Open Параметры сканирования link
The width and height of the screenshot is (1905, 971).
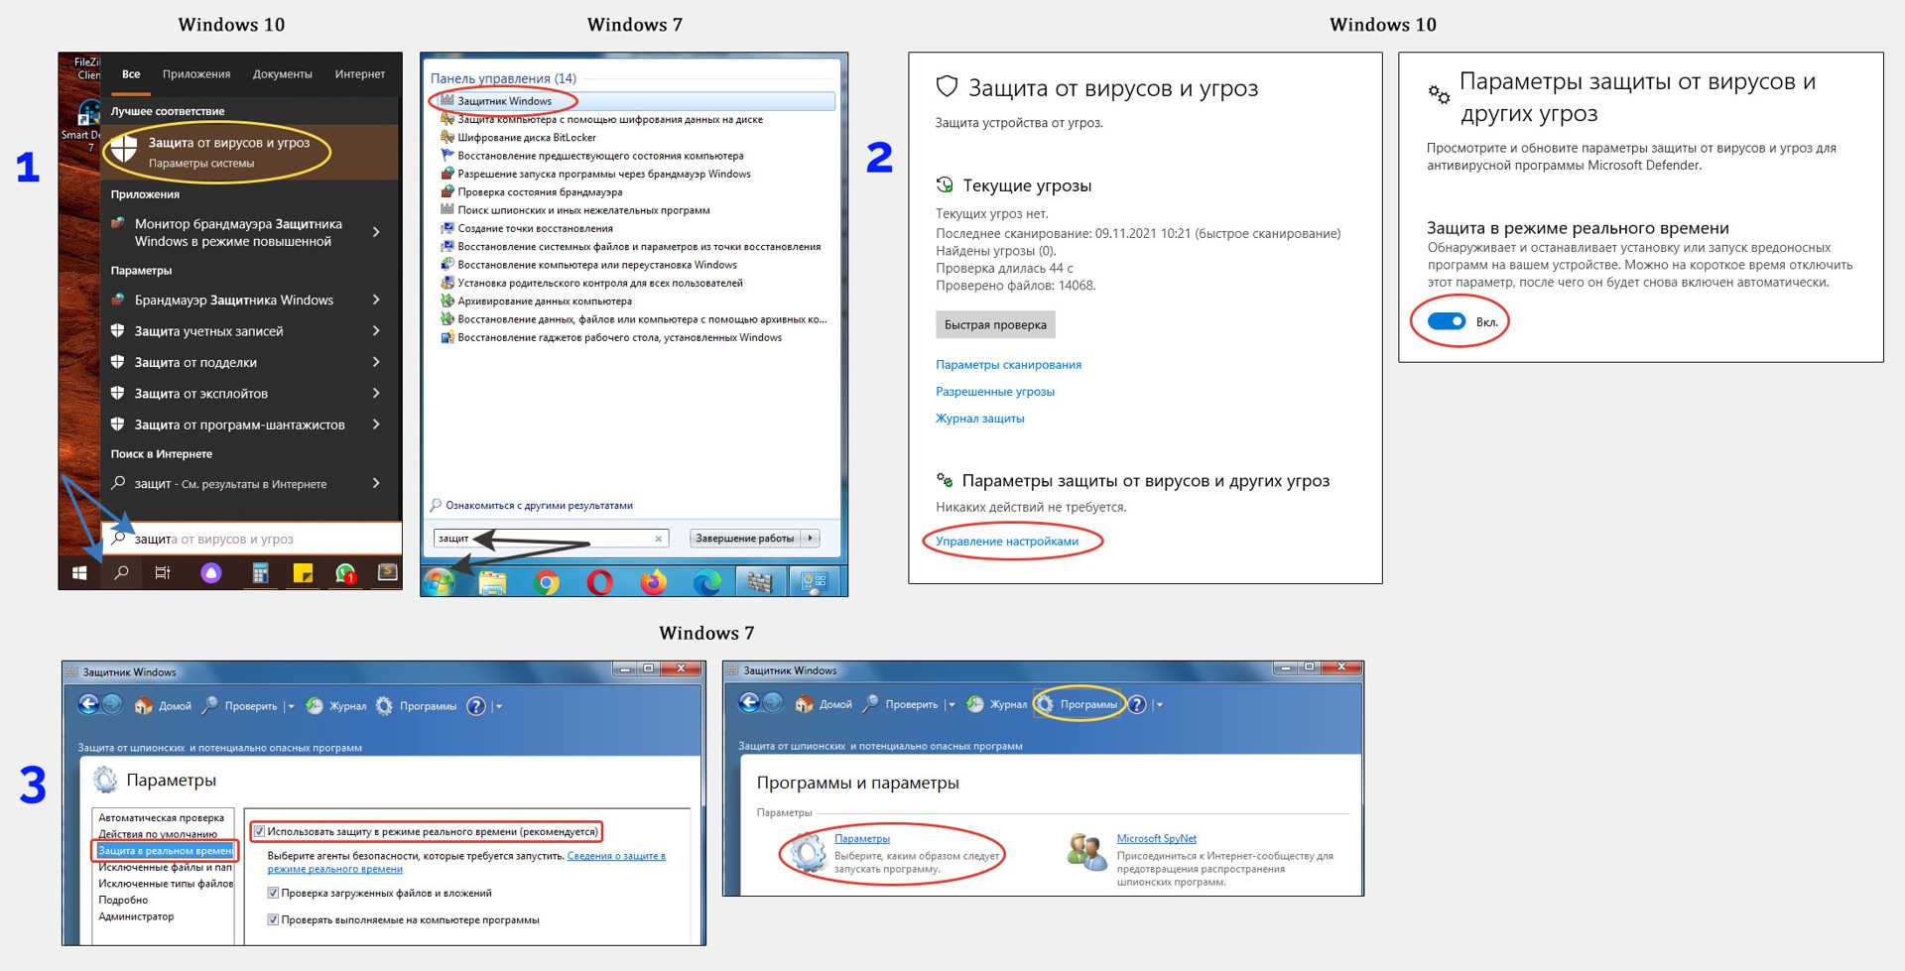click(1008, 365)
